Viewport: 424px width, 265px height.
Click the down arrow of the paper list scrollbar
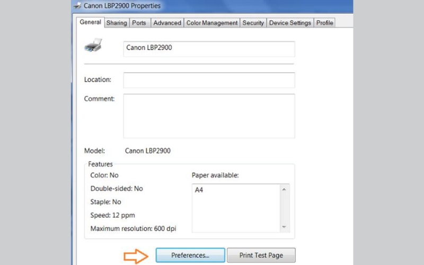(x=284, y=227)
